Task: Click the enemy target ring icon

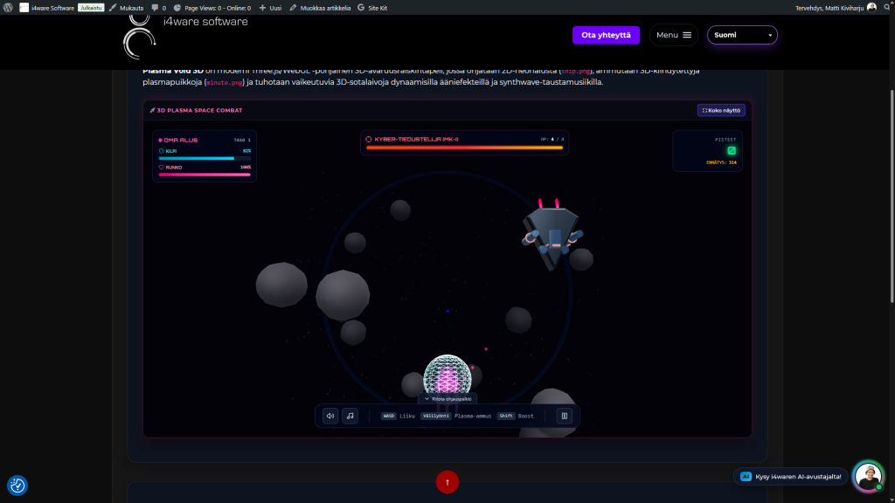Action: (x=369, y=139)
